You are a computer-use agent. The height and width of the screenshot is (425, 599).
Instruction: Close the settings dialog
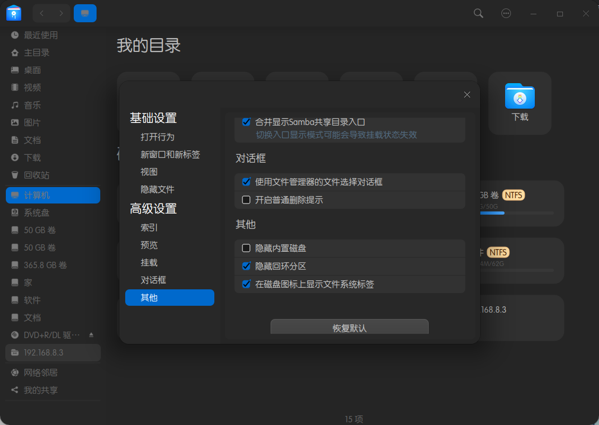click(x=467, y=95)
